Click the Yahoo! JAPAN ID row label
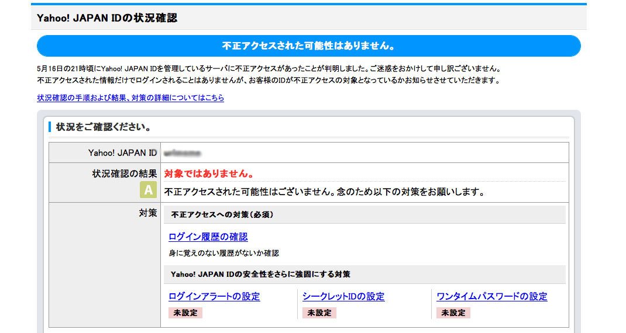Image resolution: width=626 pixels, height=333 pixels. click(122, 152)
